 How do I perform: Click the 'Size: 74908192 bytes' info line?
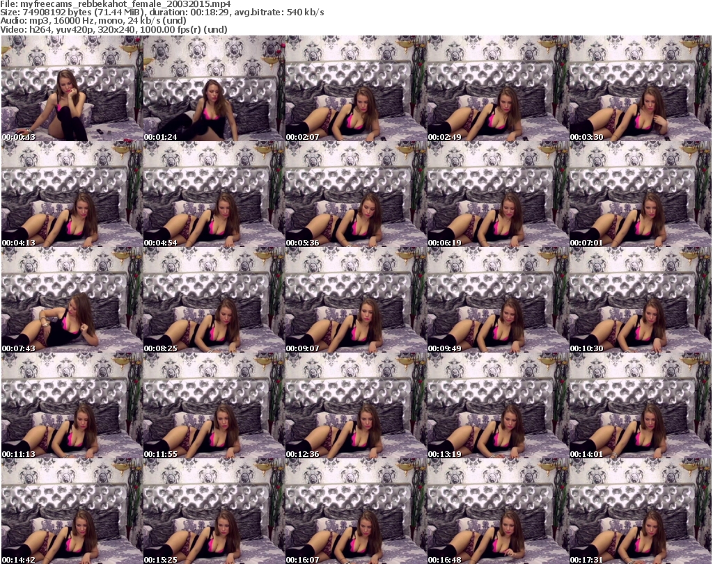[162, 13]
